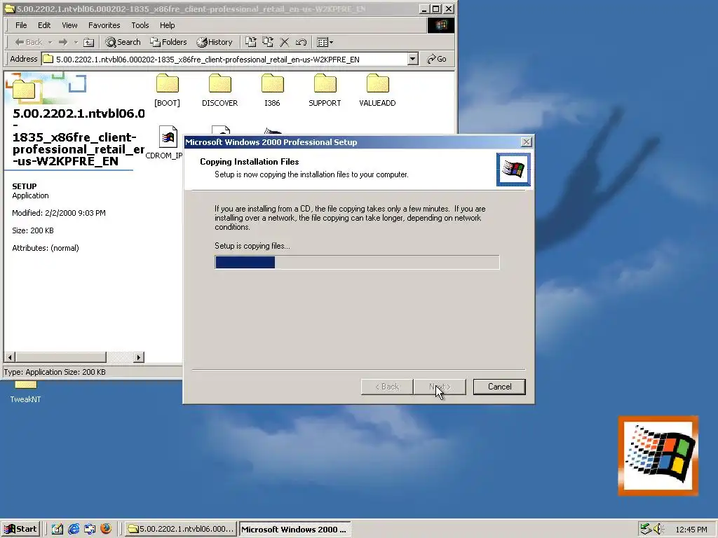Open the Back history dropdown arrow

(x=50, y=42)
